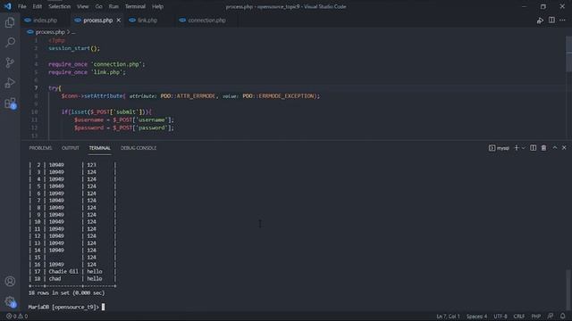Image resolution: width=572 pixels, height=321 pixels.
Task: Click terminal row with Chadie Gil
Action: point(72,271)
